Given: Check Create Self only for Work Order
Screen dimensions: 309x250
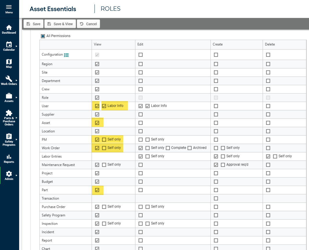Looking at the screenshot, I should coord(223,148).
